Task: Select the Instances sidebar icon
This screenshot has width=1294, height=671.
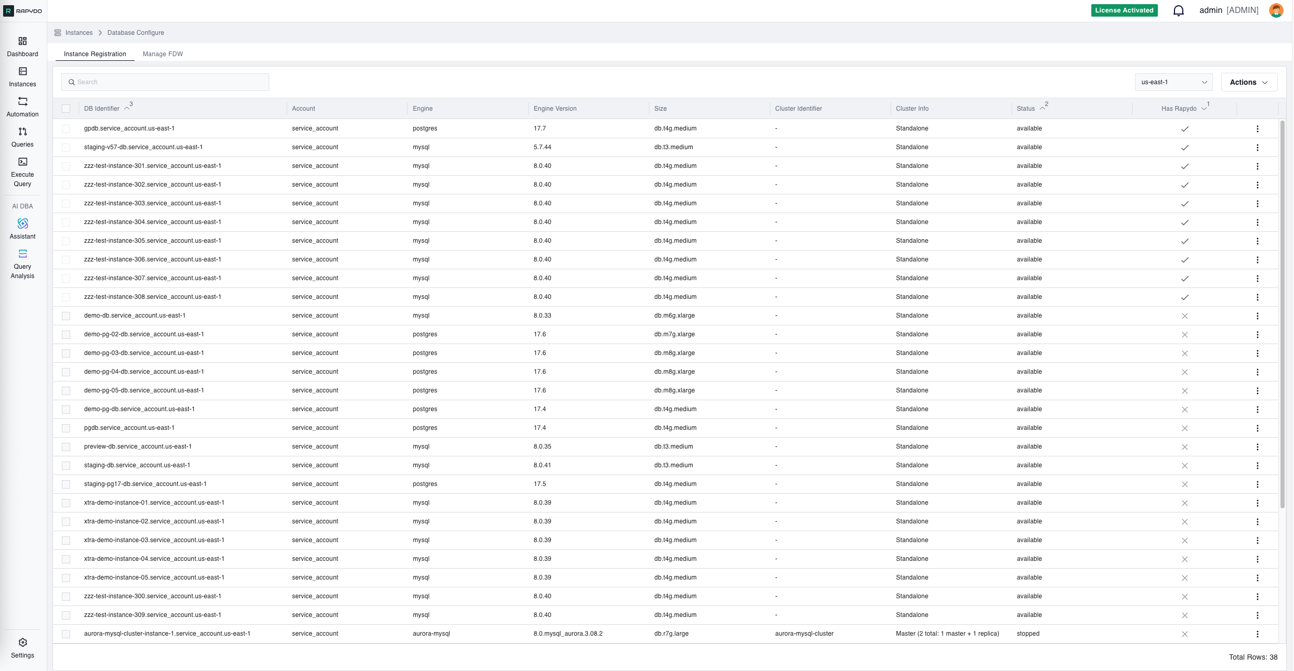Action: pos(22,76)
